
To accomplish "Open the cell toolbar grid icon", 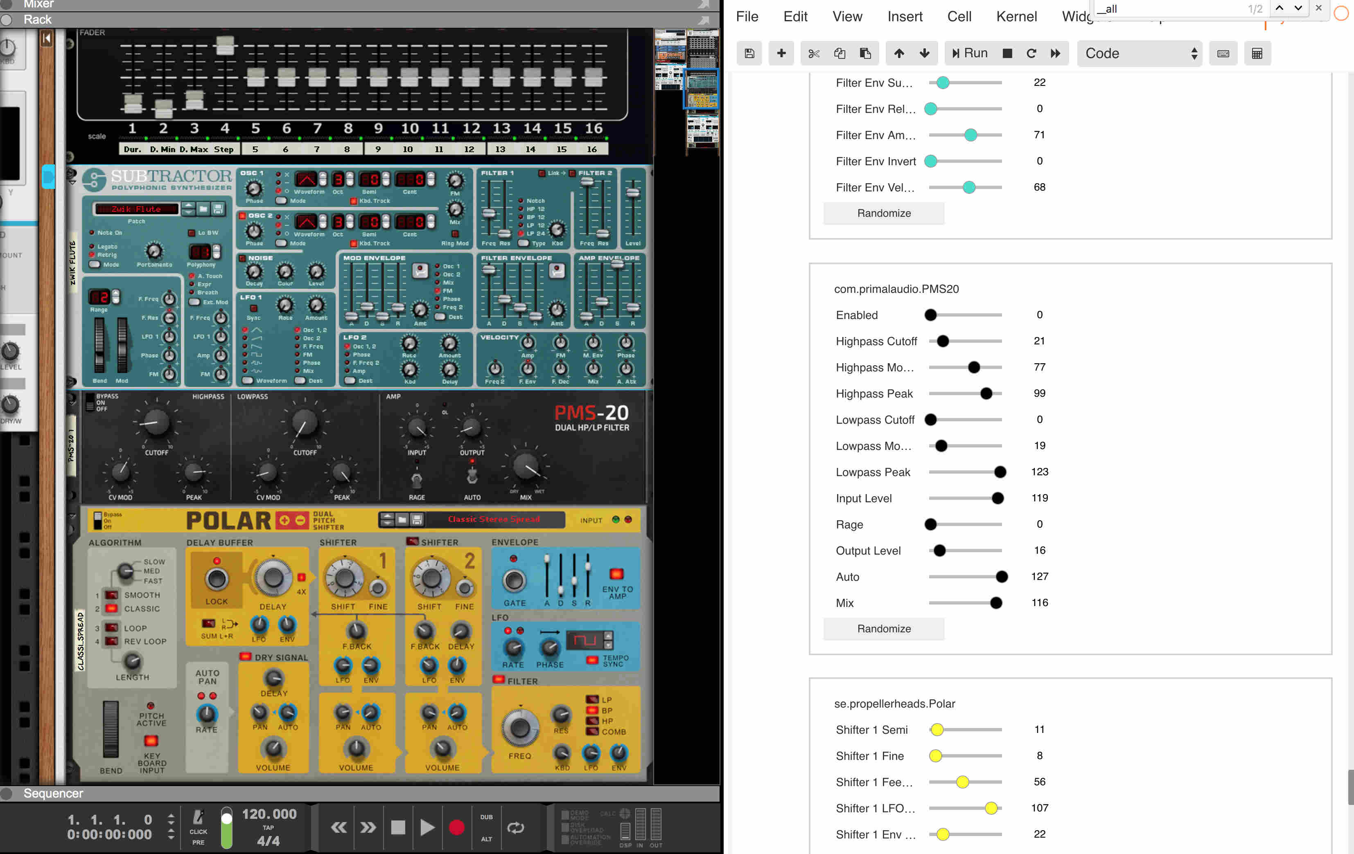I will (x=1257, y=53).
